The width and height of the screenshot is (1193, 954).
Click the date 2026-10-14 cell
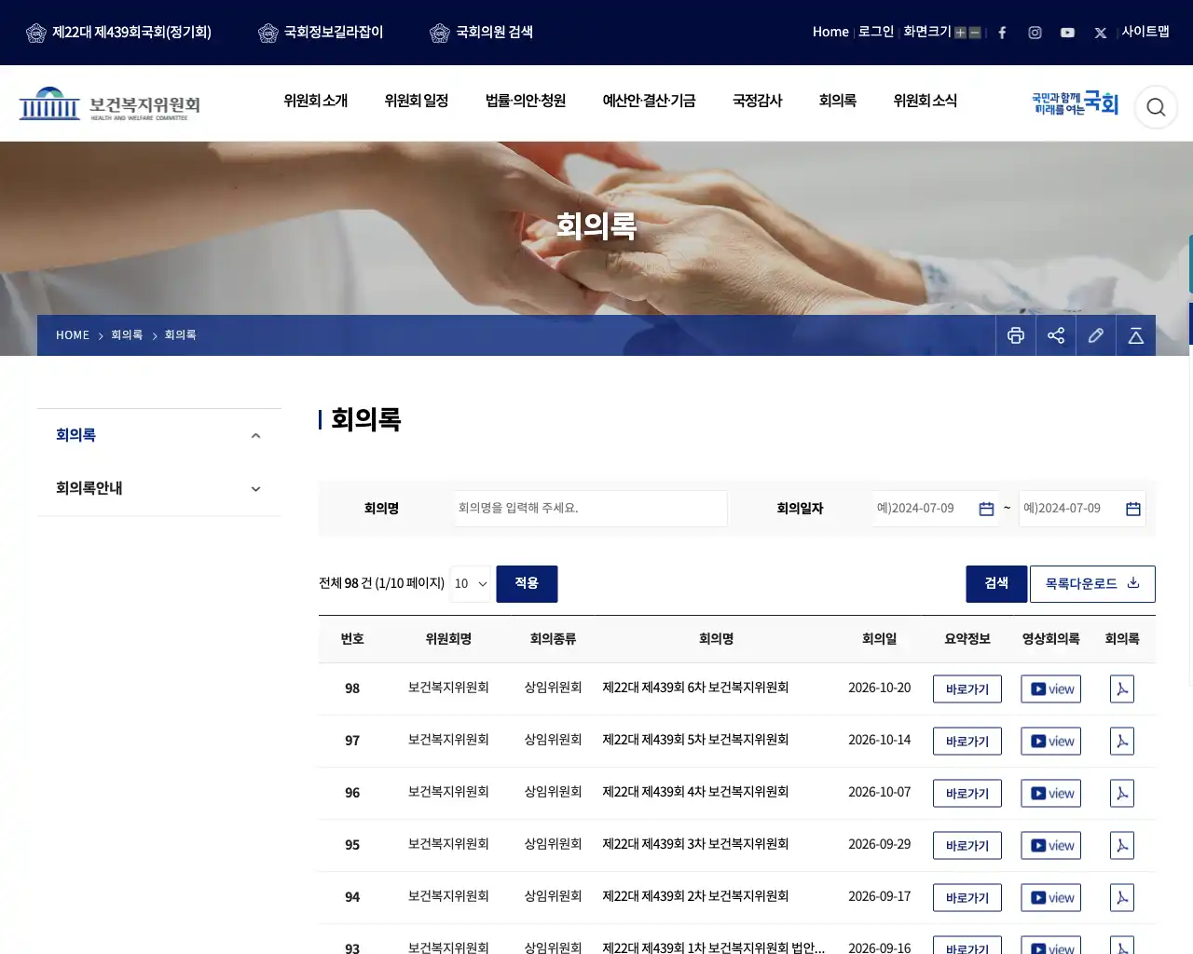(880, 741)
